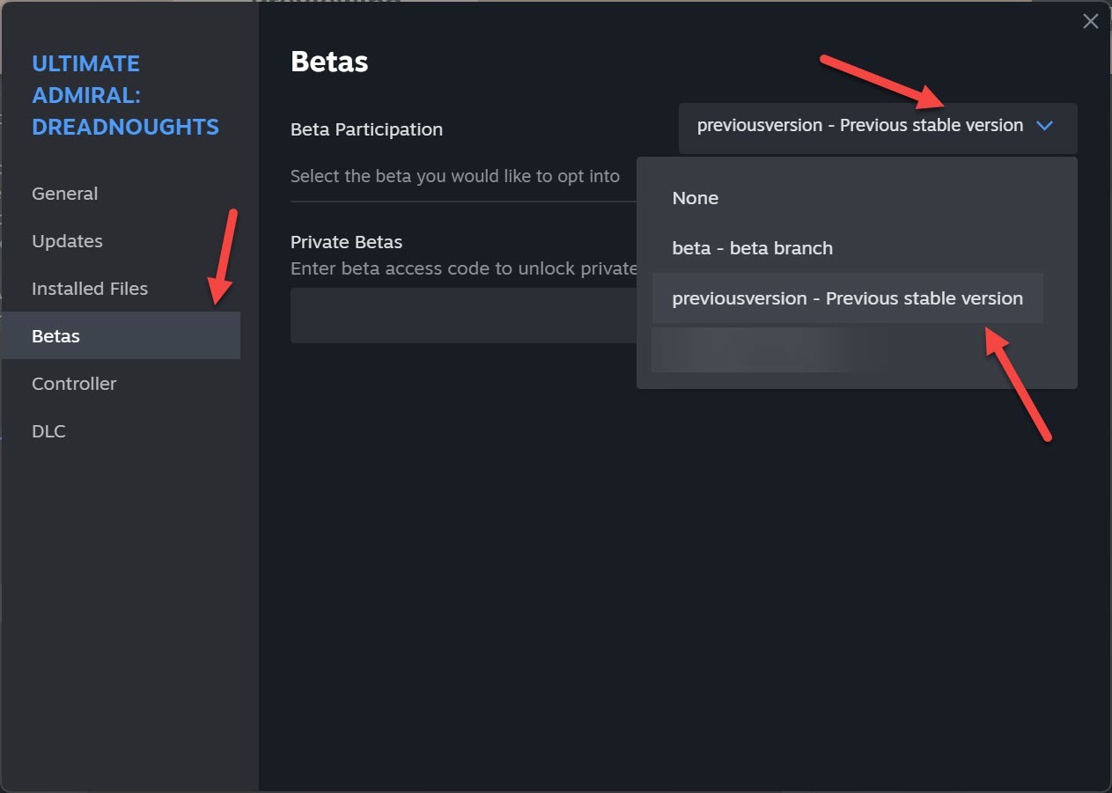Click the blue chevron on Beta Participation dropdown
The height and width of the screenshot is (793, 1112).
1045,126
